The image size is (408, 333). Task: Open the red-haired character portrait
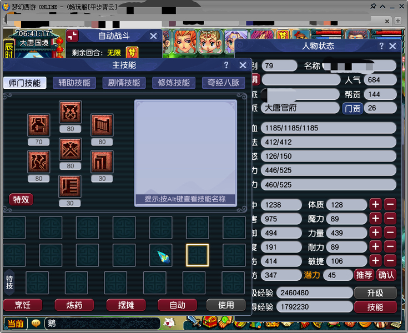pyautogui.click(x=185, y=42)
